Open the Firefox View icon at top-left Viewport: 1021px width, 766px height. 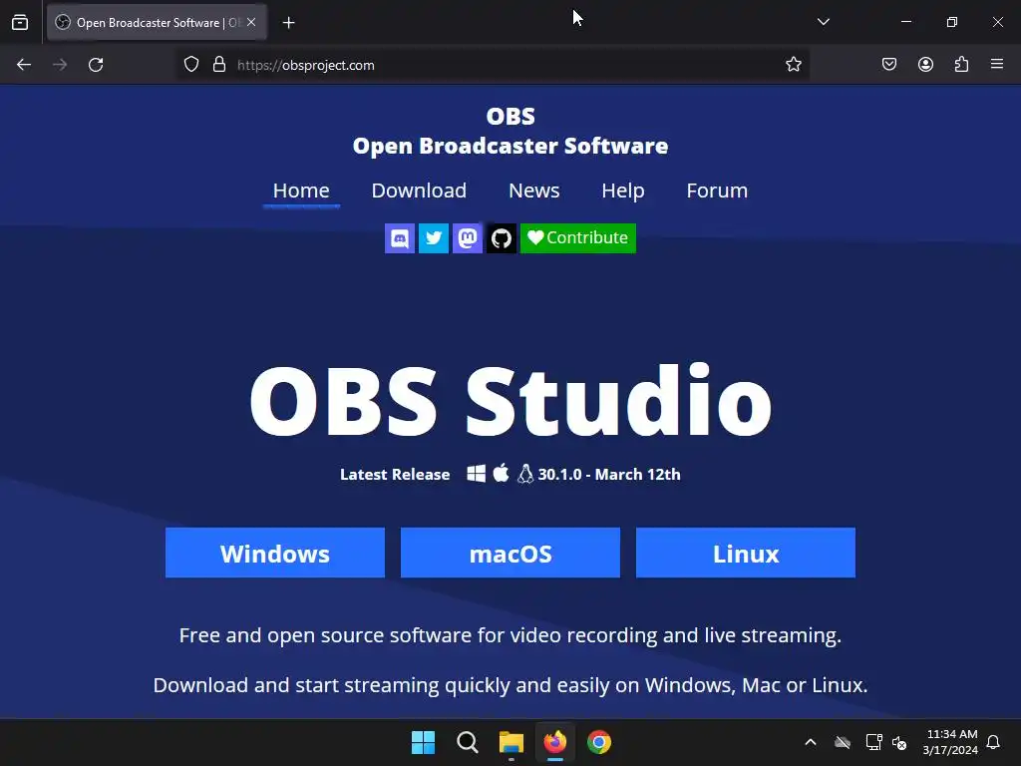pyautogui.click(x=20, y=22)
